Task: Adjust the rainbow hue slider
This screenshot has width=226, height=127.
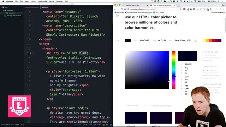Action: [x=174, y=70]
